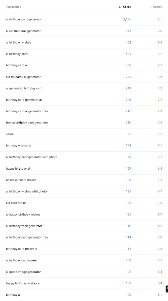Image resolution: width=168 pixels, height=301 pixels.
Task: Click the 'free ai birthday card generator' query
Action: tap(27, 123)
